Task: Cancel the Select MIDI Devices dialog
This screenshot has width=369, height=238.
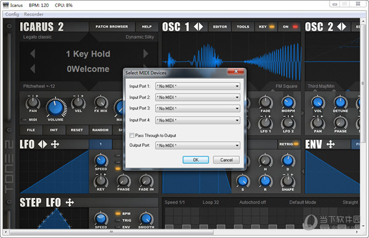Action: [x=226, y=160]
